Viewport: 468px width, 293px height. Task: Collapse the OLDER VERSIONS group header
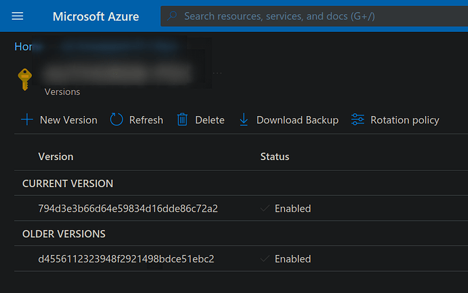click(64, 234)
